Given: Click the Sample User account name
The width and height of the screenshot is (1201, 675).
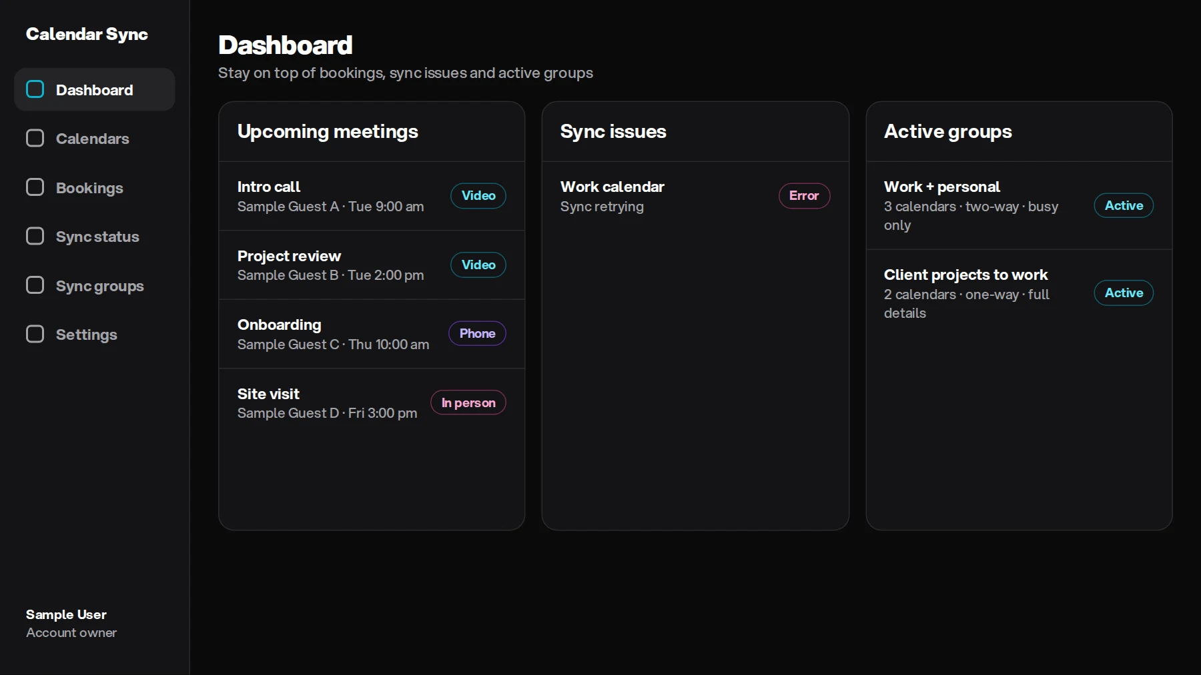Looking at the screenshot, I should pyautogui.click(x=66, y=614).
